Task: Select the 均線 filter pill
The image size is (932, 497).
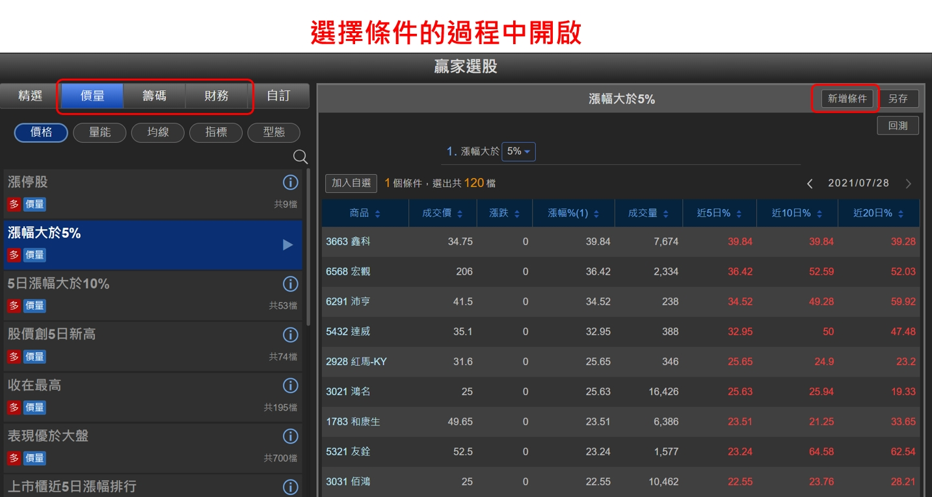Action: point(158,133)
